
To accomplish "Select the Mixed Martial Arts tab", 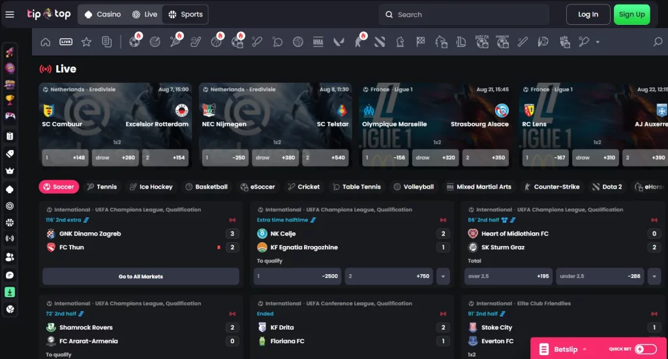I will click(479, 187).
